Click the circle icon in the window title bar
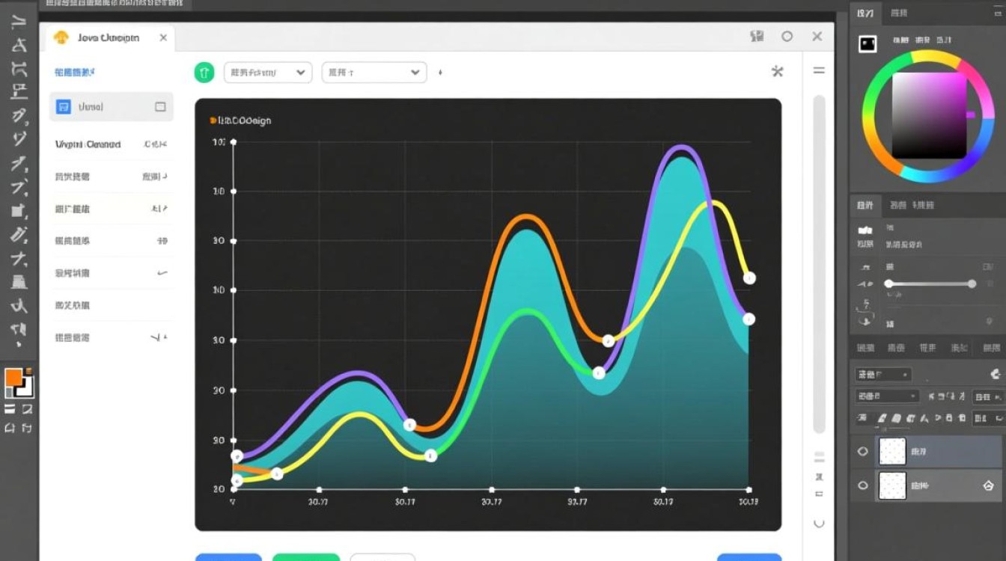The height and width of the screenshot is (561, 1006). [x=787, y=37]
